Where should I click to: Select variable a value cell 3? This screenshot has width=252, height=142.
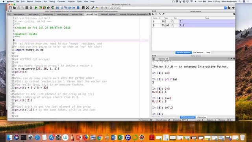[207, 21]
